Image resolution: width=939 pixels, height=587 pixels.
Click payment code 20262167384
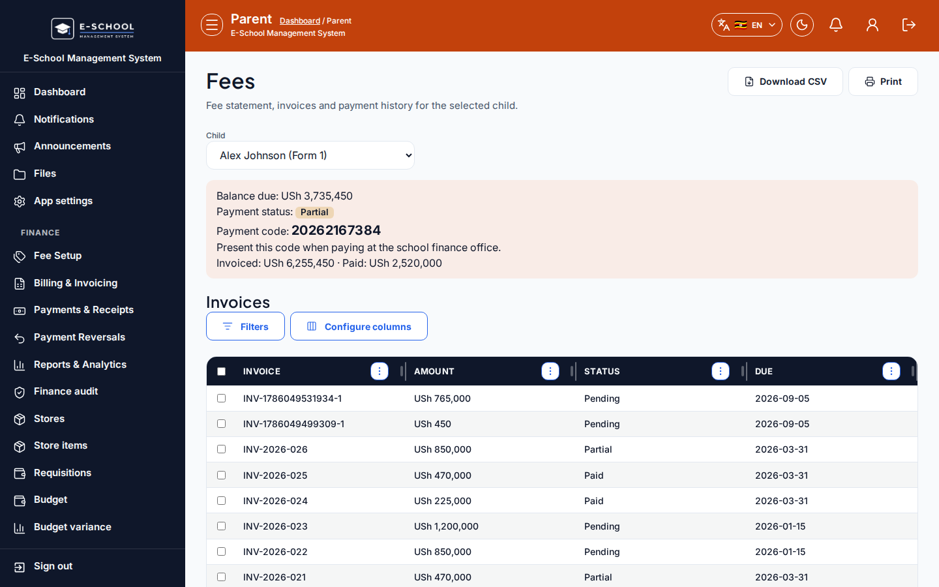coord(336,230)
